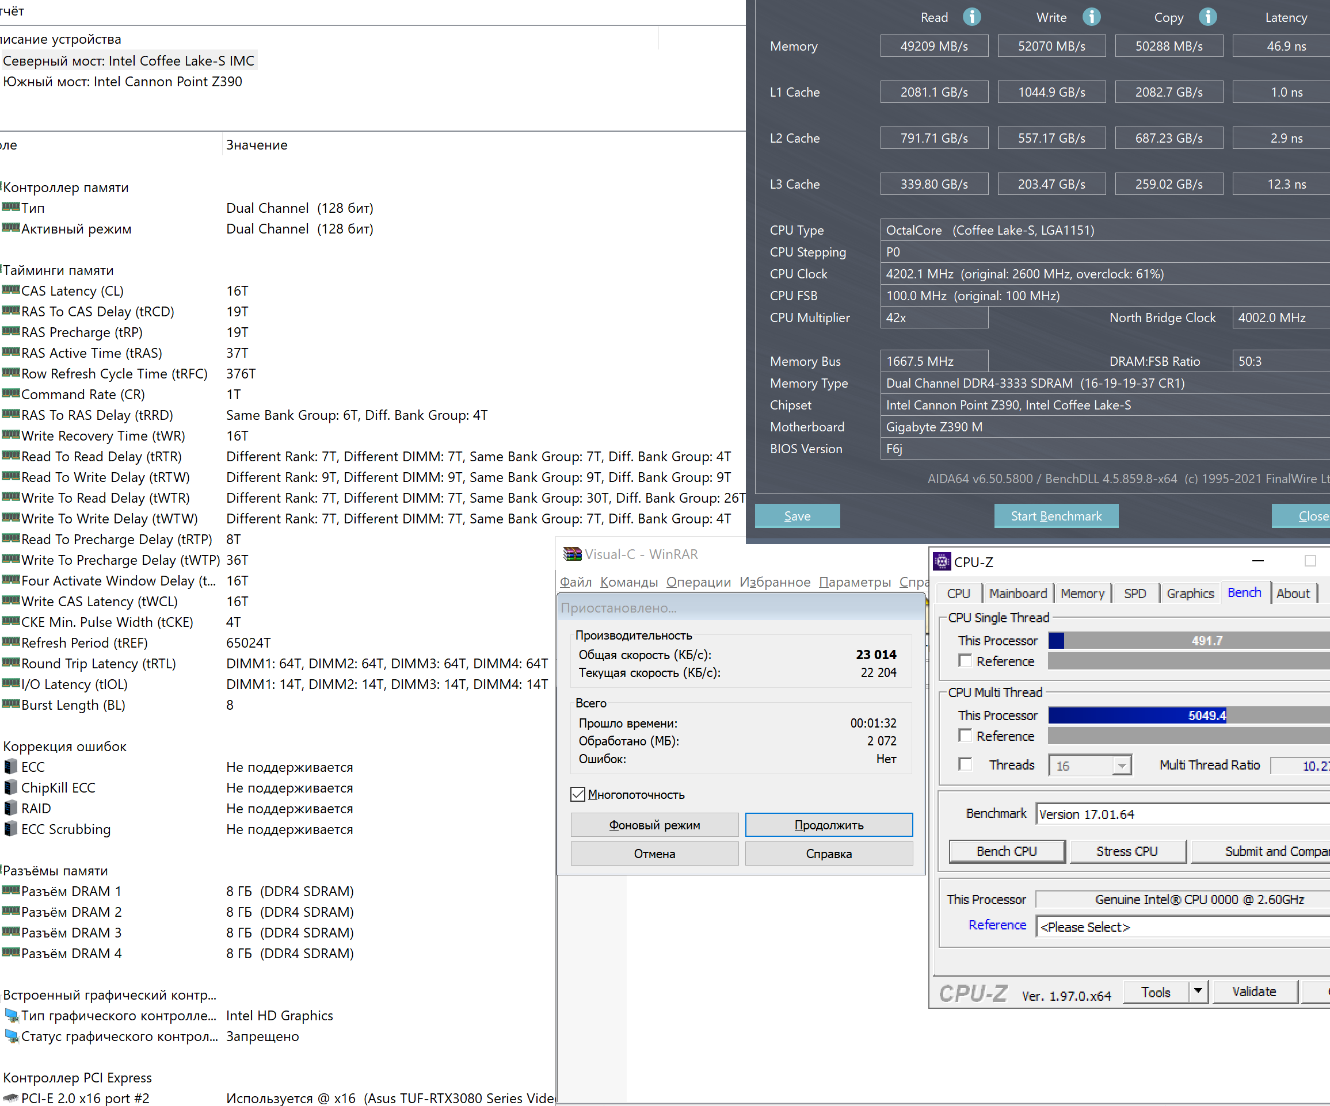This screenshot has height=1106, width=1330.
Task: Enable the Single Thread Reference checkbox
Action: point(965,661)
